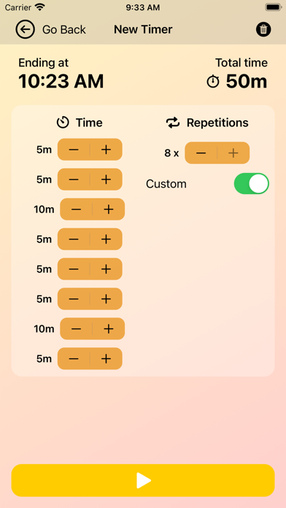The image size is (286, 508).
Task: Turn off the Custom switch
Action: pos(251,184)
